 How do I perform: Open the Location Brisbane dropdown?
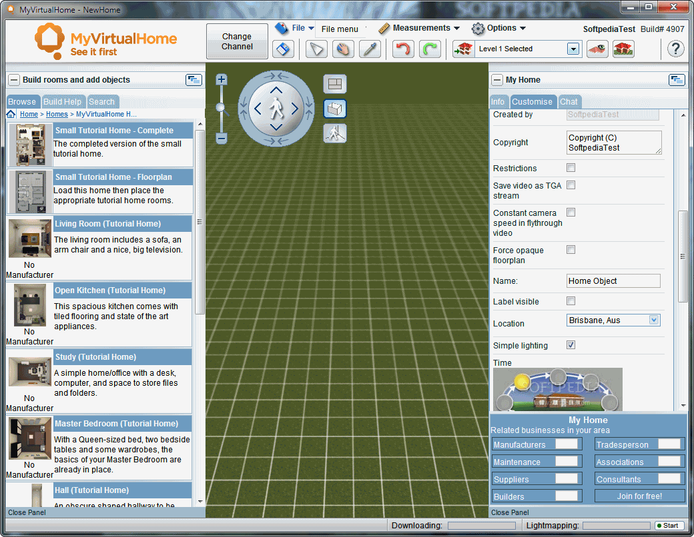click(x=654, y=320)
